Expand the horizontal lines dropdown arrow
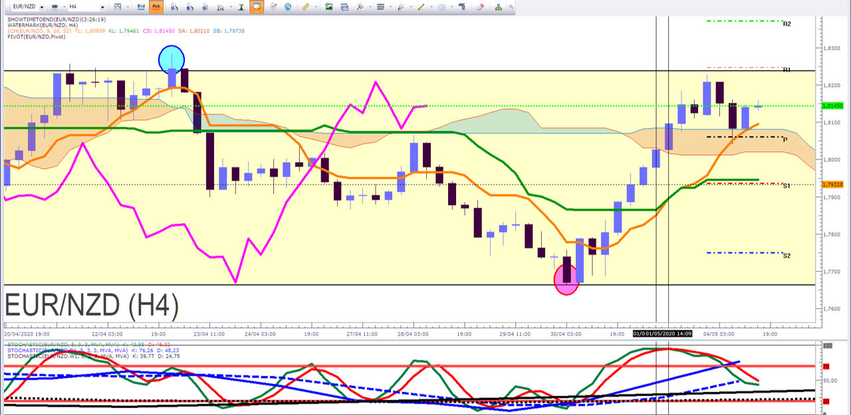 [390, 7]
